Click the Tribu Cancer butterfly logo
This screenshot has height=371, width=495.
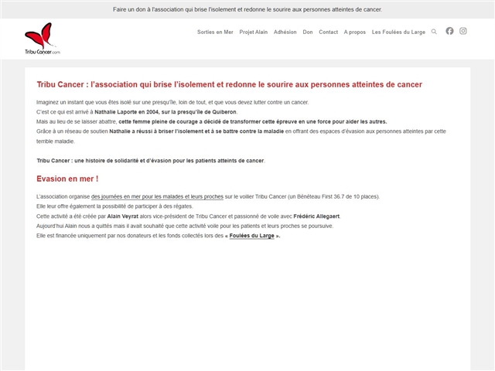43,39
